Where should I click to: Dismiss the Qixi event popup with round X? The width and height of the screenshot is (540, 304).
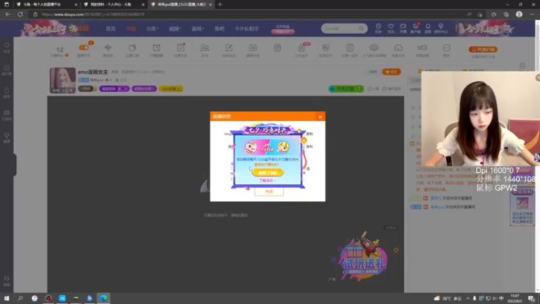[304, 141]
